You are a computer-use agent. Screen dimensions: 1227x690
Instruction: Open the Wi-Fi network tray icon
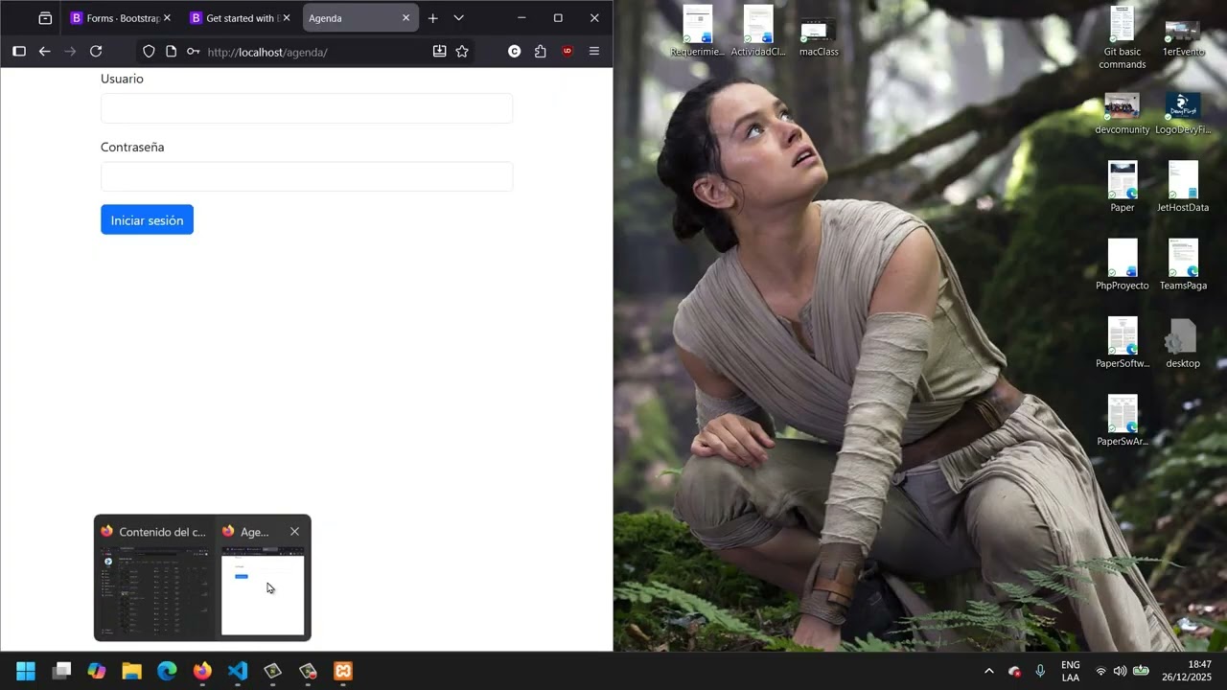(1100, 671)
